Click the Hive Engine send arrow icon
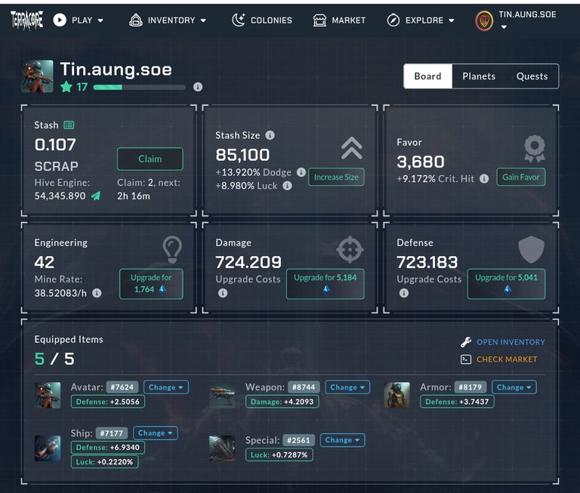This screenshot has width=580, height=493. [96, 196]
